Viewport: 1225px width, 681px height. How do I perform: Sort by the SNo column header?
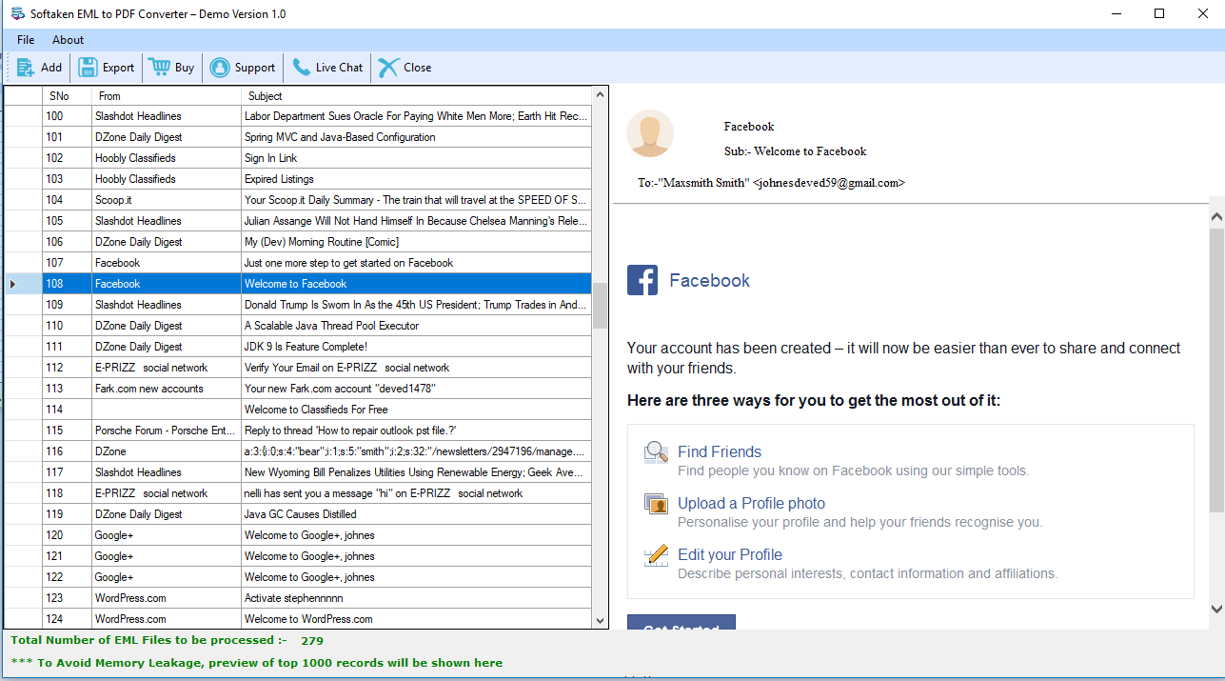point(68,95)
